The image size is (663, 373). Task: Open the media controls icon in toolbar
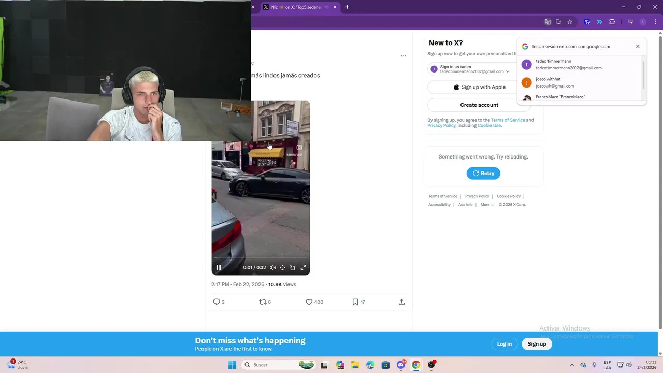click(x=630, y=22)
